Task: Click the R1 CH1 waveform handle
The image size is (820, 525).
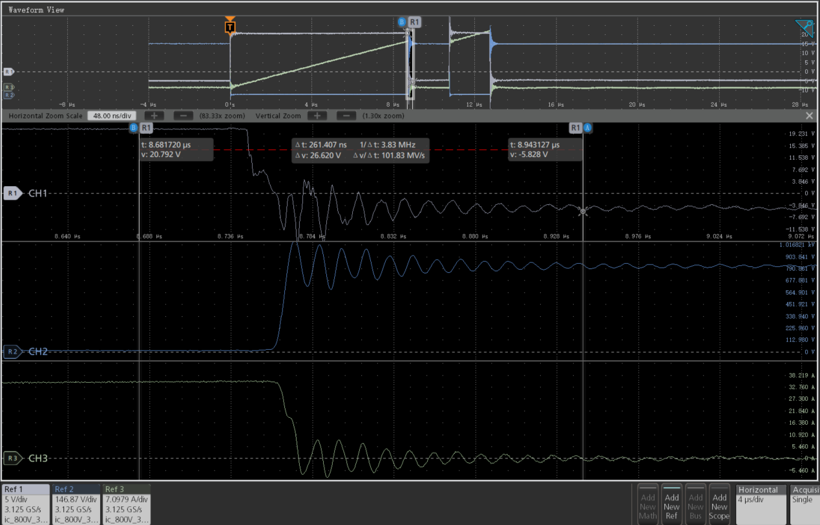Action: tap(12, 193)
